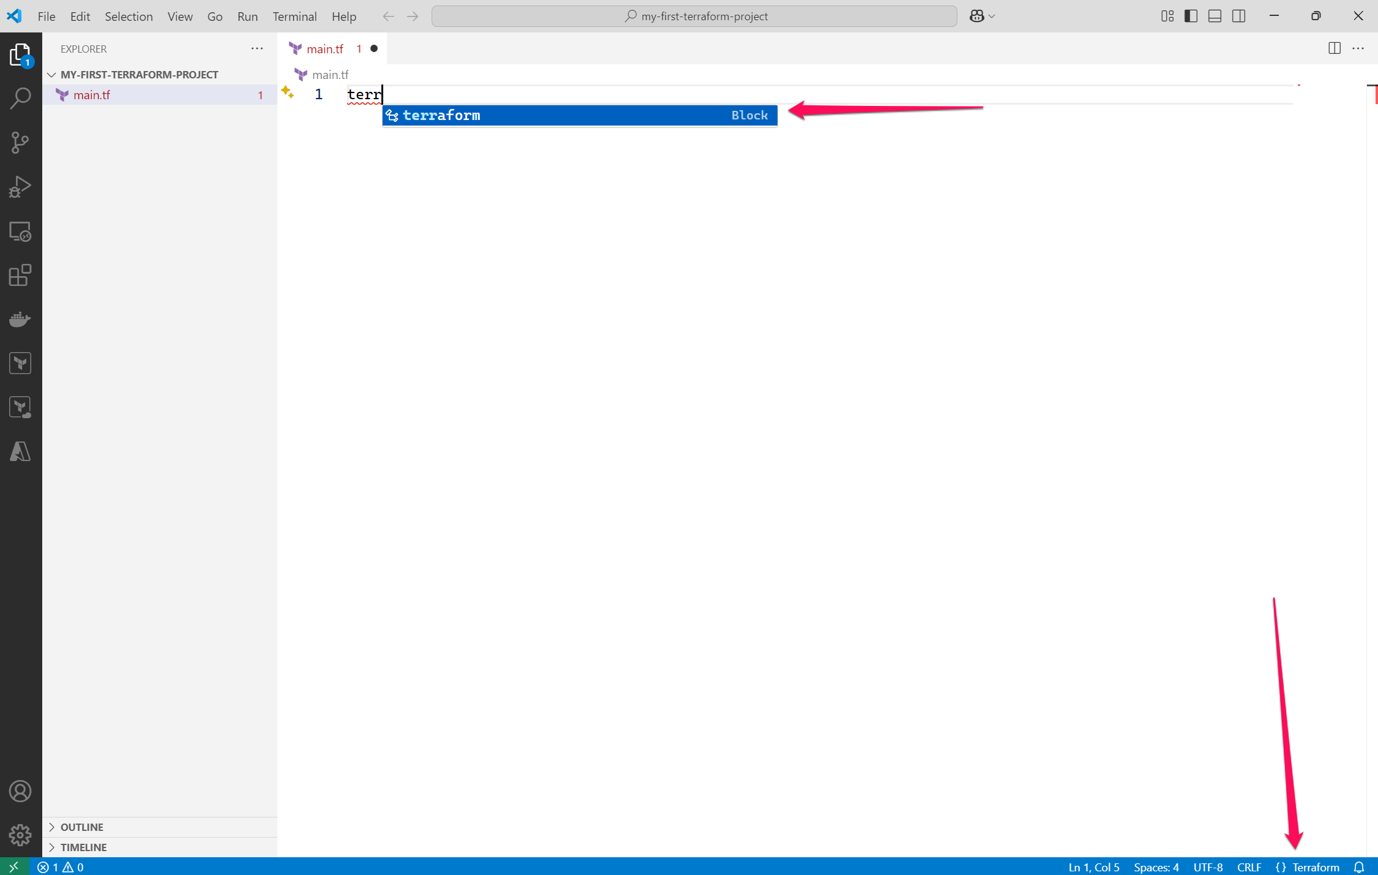Click the line number 1 gutter

point(318,95)
